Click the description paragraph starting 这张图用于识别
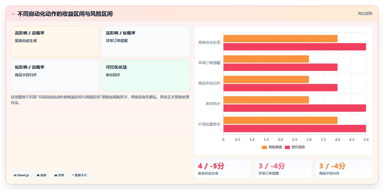384x190 pixels. [x=100, y=100]
